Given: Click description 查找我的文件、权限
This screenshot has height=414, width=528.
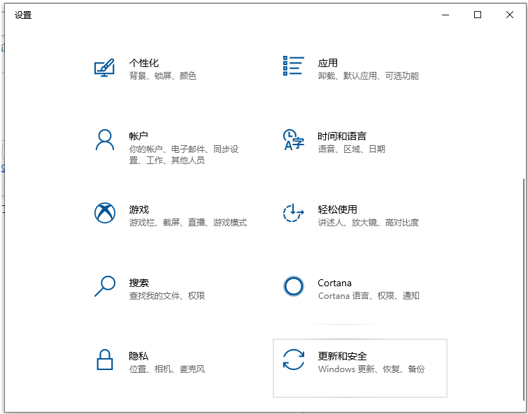Looking at the screenshot, I should coord(167,296).
